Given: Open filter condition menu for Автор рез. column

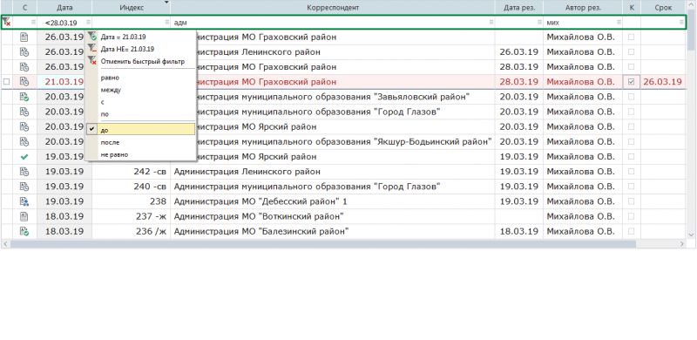Looking at the screenshot, I should click(619, 22).
